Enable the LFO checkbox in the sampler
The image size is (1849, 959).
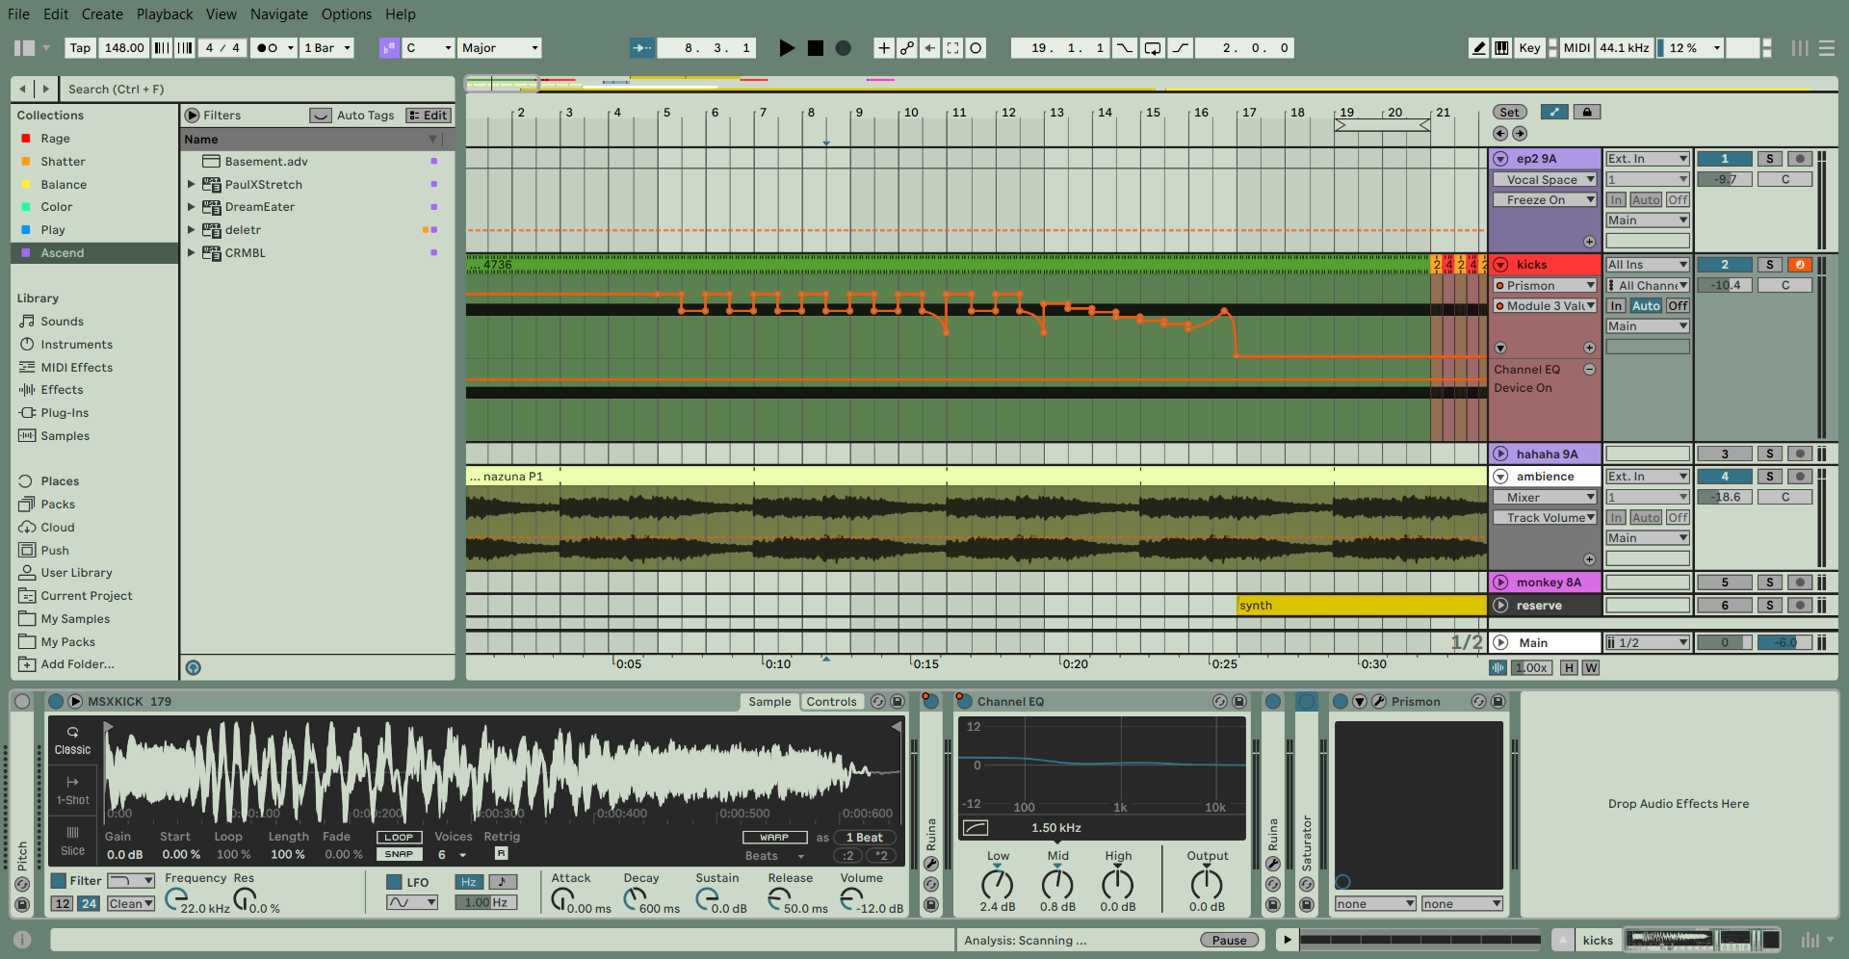click(394, 882)
